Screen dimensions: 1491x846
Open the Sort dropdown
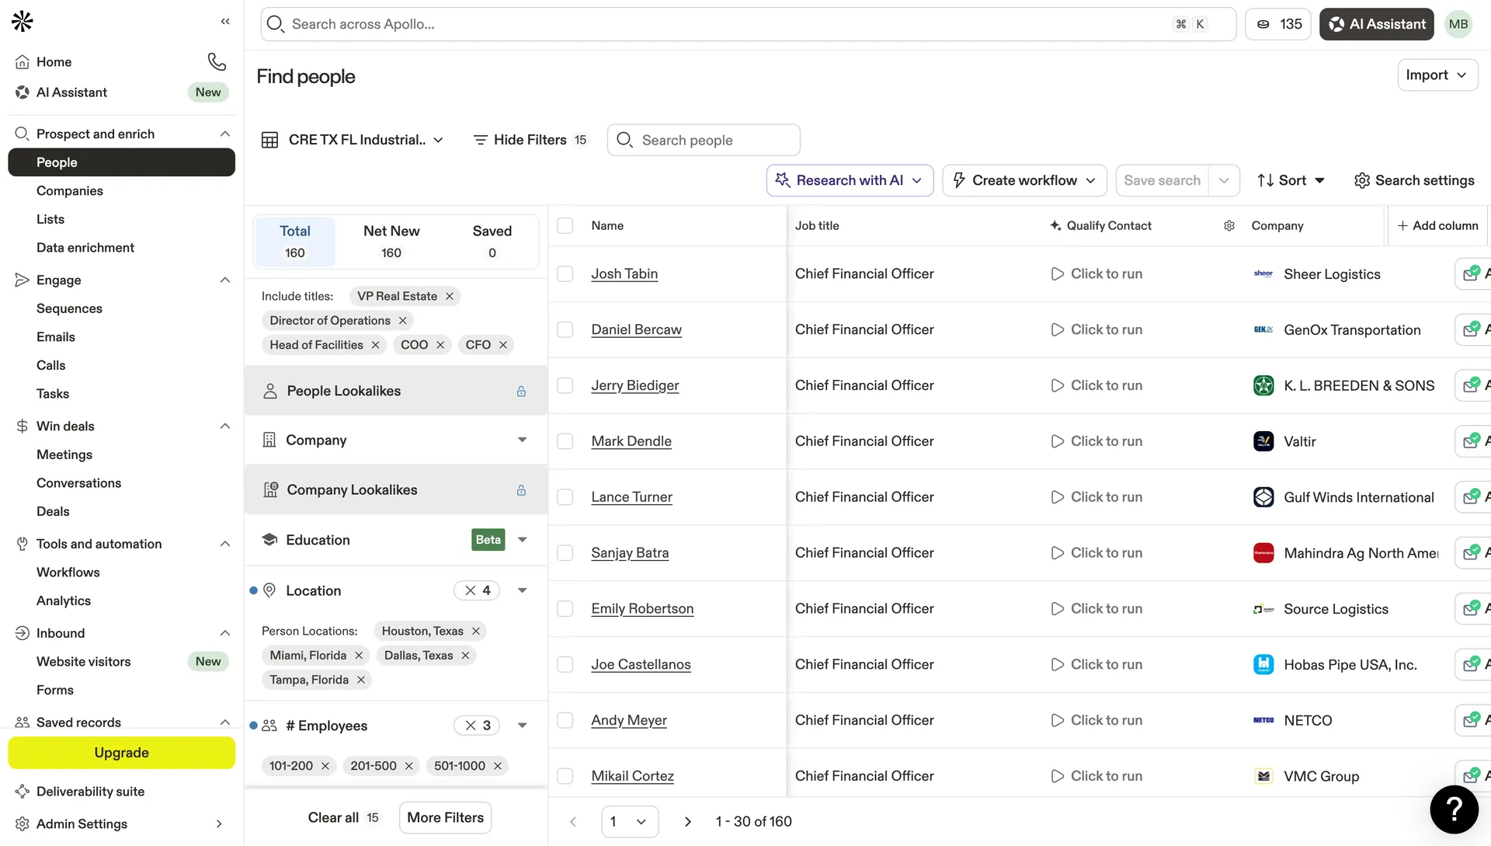coord(1291,180)
